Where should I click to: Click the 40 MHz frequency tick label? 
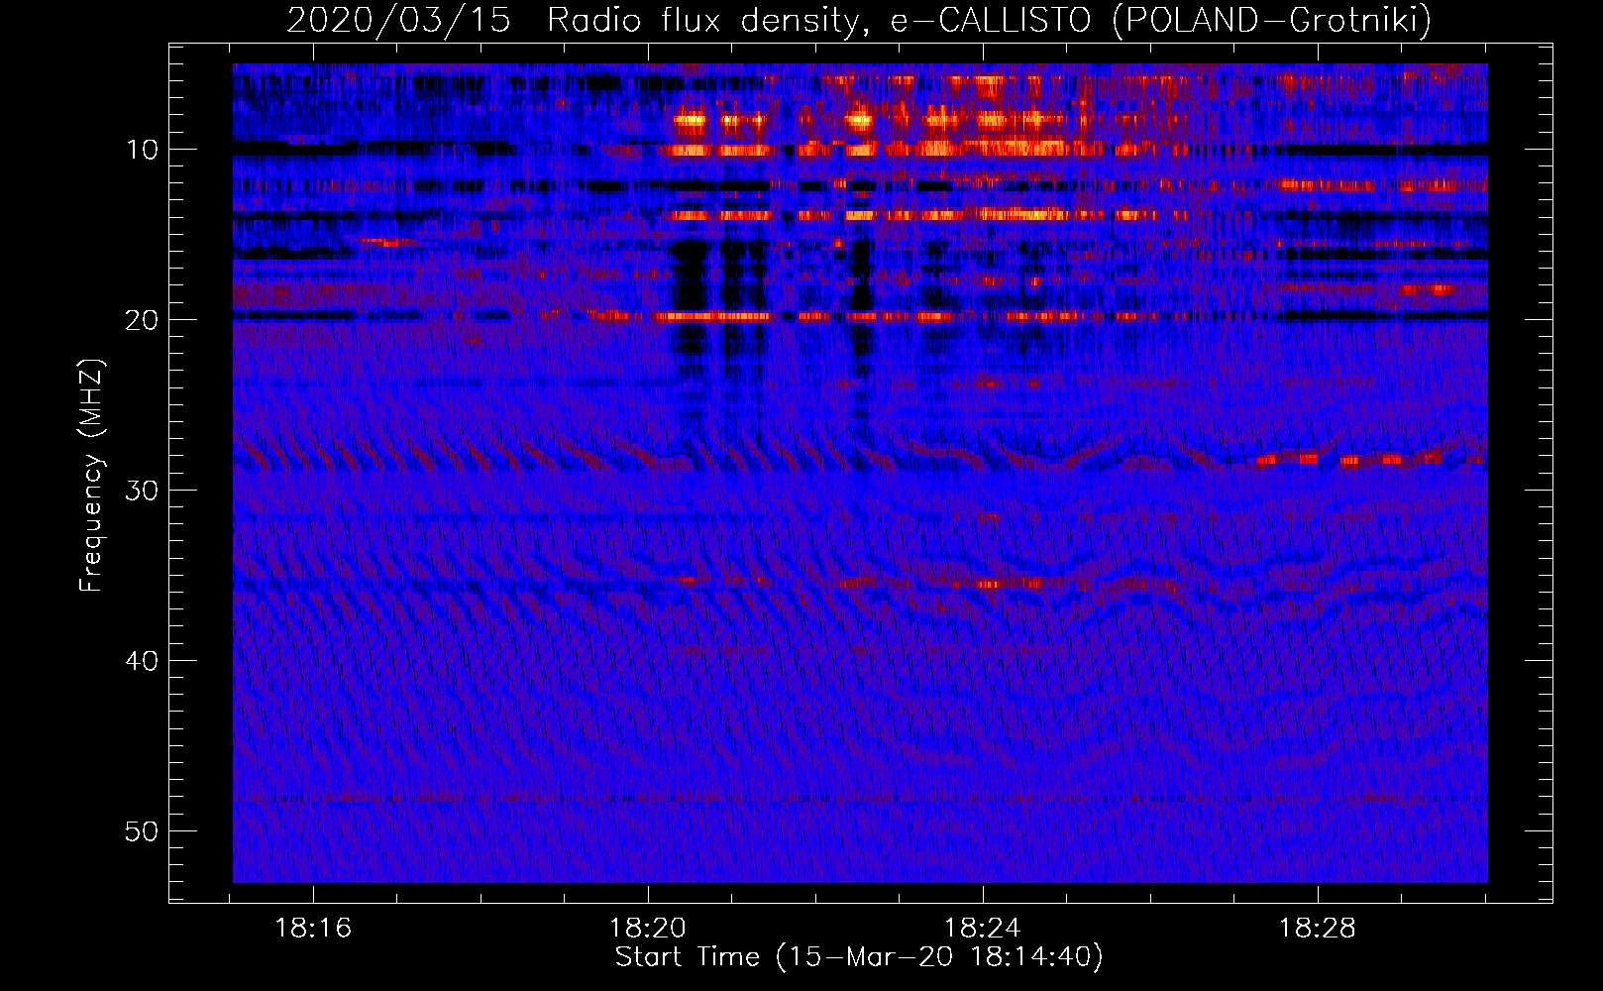(142, 661)
